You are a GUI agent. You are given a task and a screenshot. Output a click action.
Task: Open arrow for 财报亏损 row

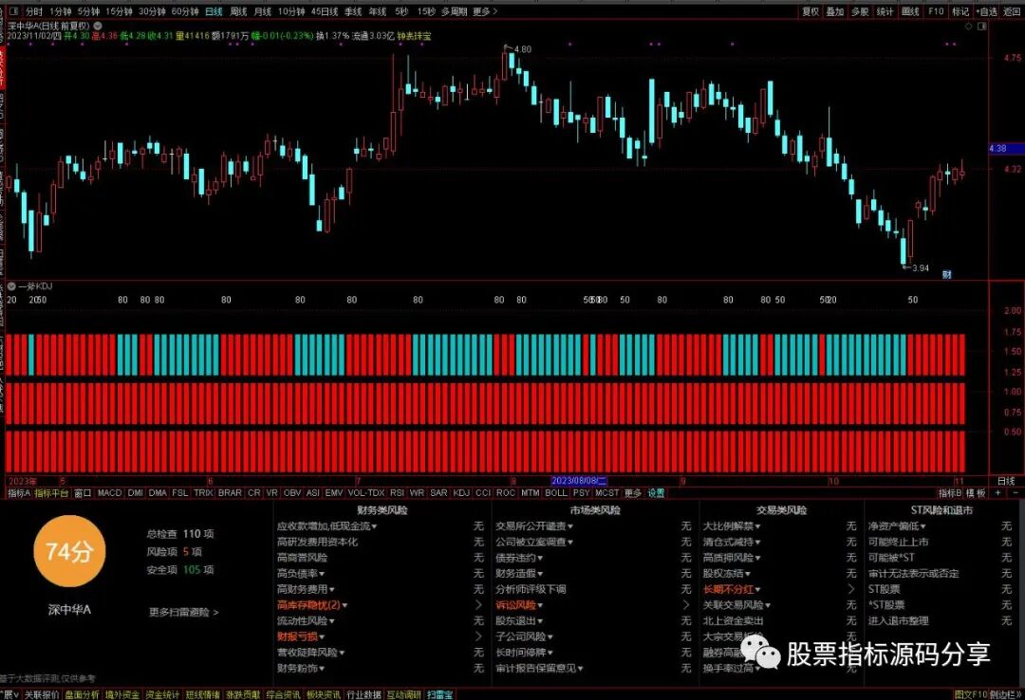point(478,636)
